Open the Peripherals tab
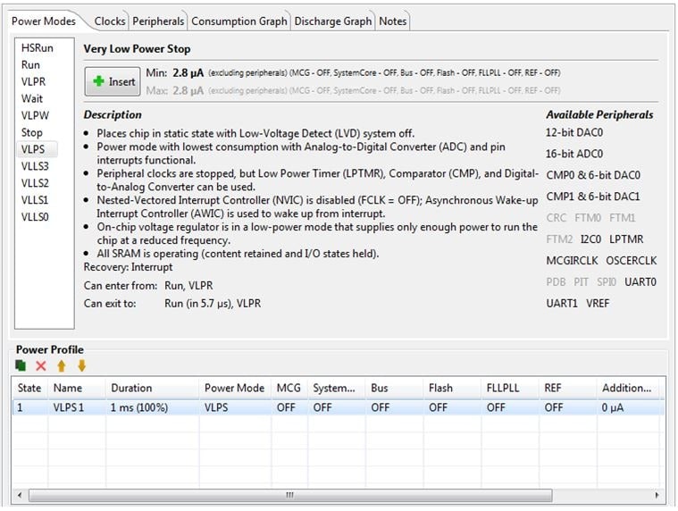This screenshot has height=511, width=678. click(158, 21)
